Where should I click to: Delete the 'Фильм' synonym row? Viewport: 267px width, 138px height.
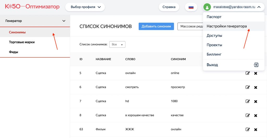256,129
